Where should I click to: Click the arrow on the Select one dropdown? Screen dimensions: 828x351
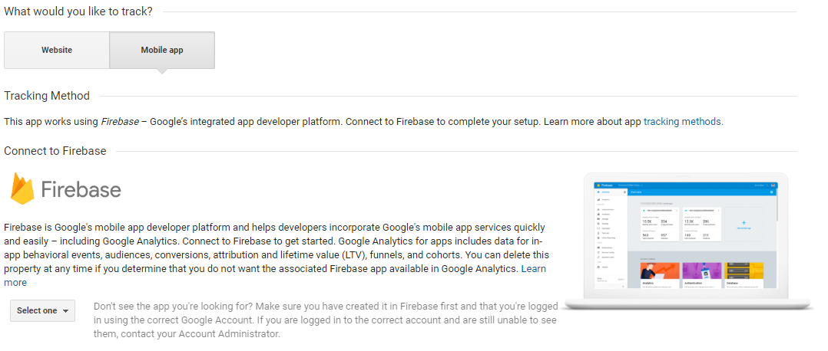[66, 311]
